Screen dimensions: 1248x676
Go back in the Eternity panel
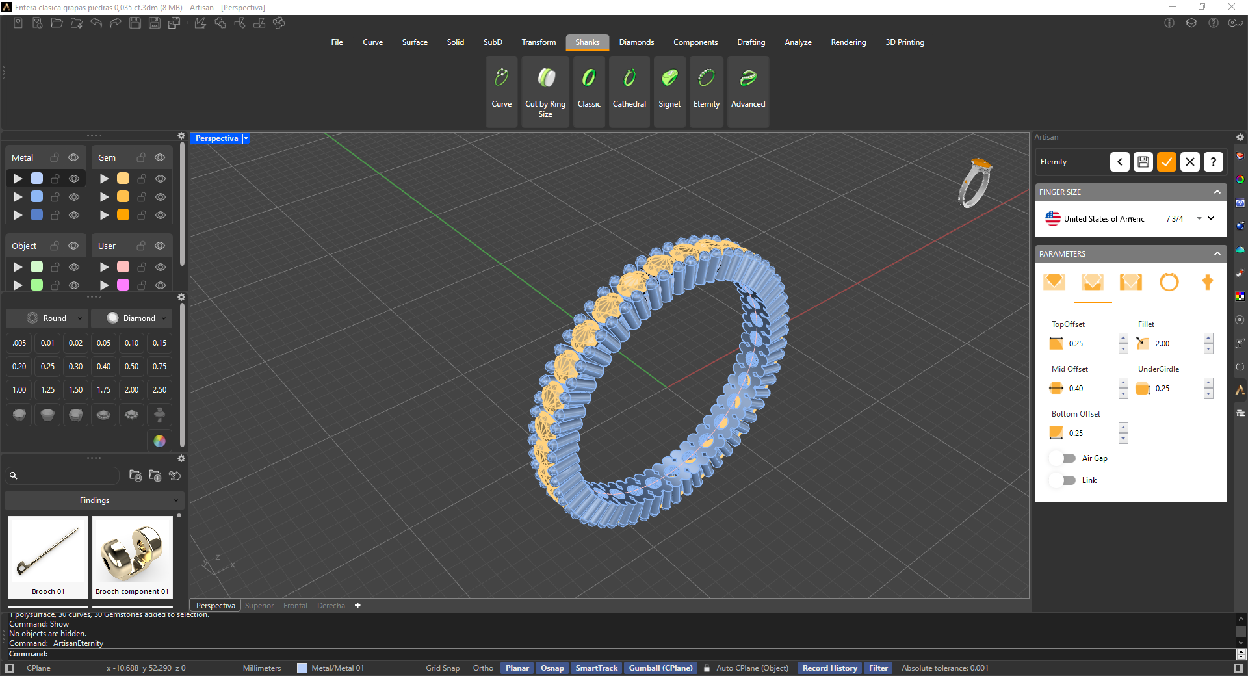[1120, 162]
